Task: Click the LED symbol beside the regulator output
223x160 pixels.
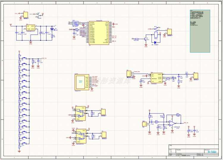Action: point(52,29)
